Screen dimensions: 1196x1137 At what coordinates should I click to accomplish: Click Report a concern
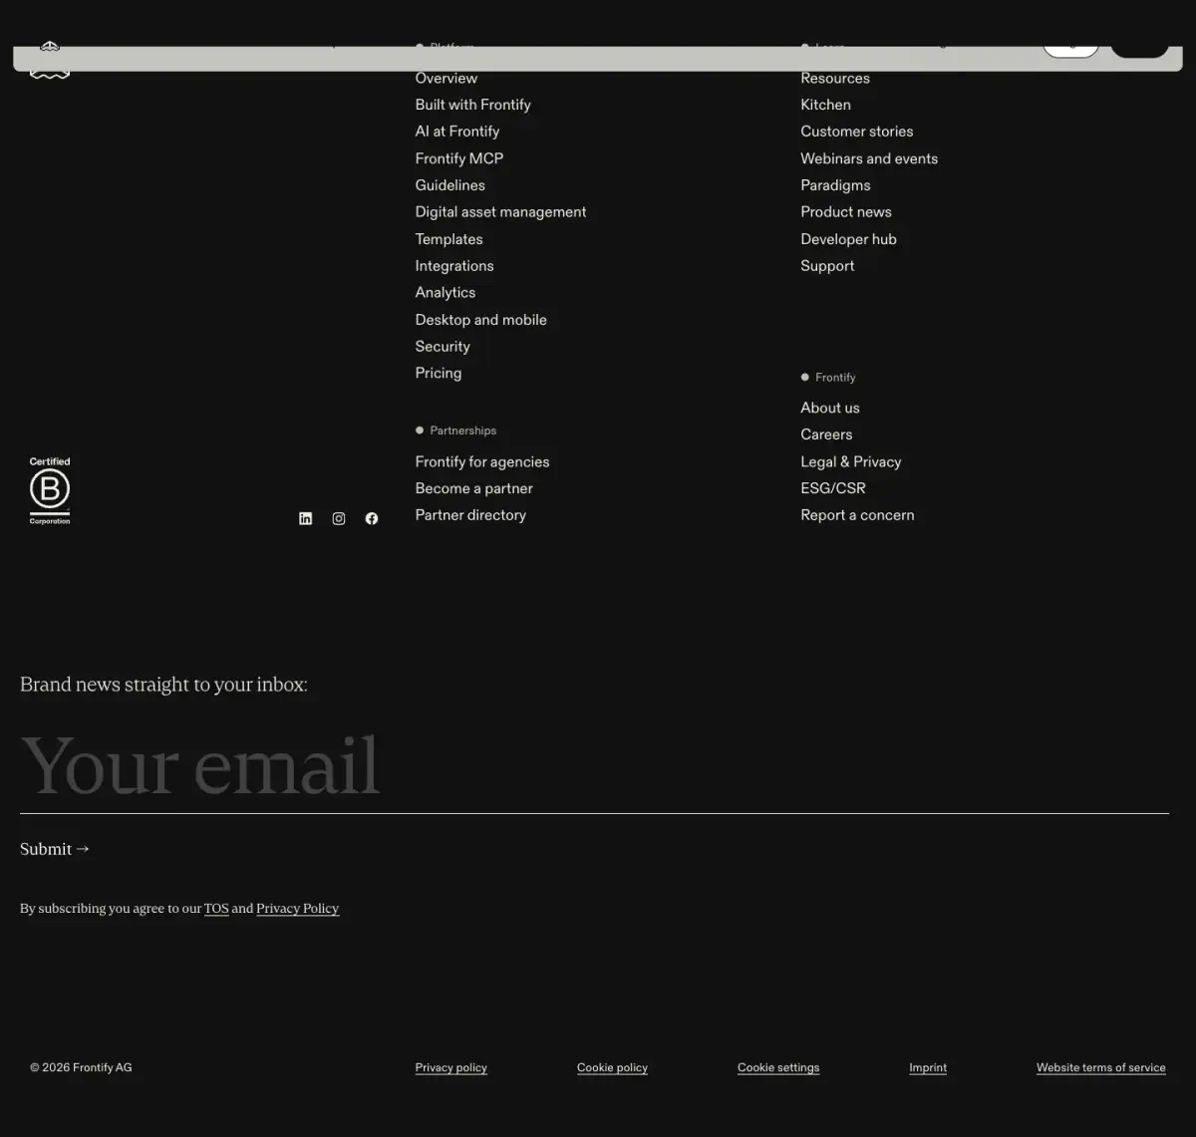857,515
